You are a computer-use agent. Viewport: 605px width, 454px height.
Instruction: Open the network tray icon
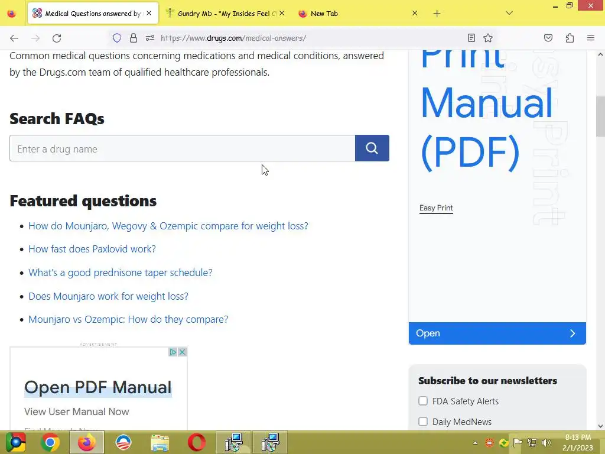[x=532, y=442]
